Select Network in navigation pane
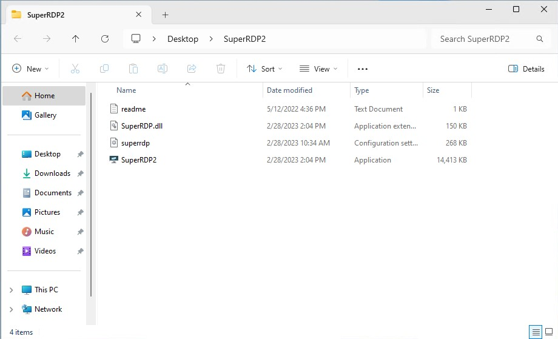This screenshot has height=339, width=558. tap(48, 309)
